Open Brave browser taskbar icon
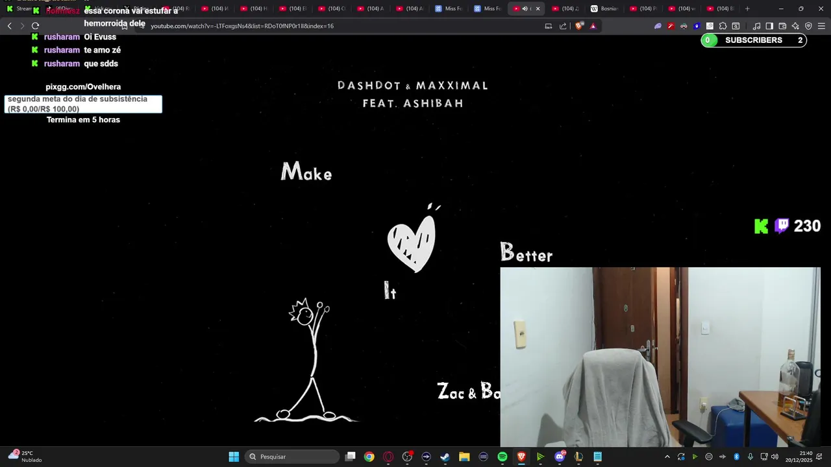Viewport: 831px width, 467px height. pos(521,457)
